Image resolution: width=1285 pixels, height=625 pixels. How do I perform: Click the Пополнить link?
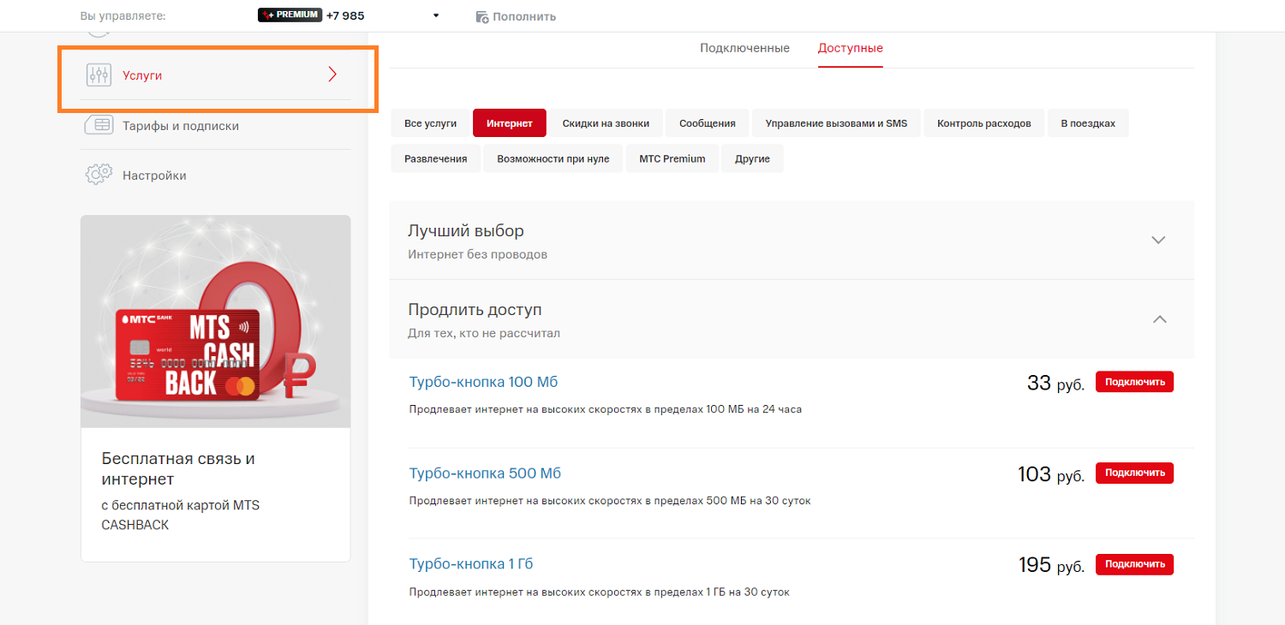coord(524,16)
